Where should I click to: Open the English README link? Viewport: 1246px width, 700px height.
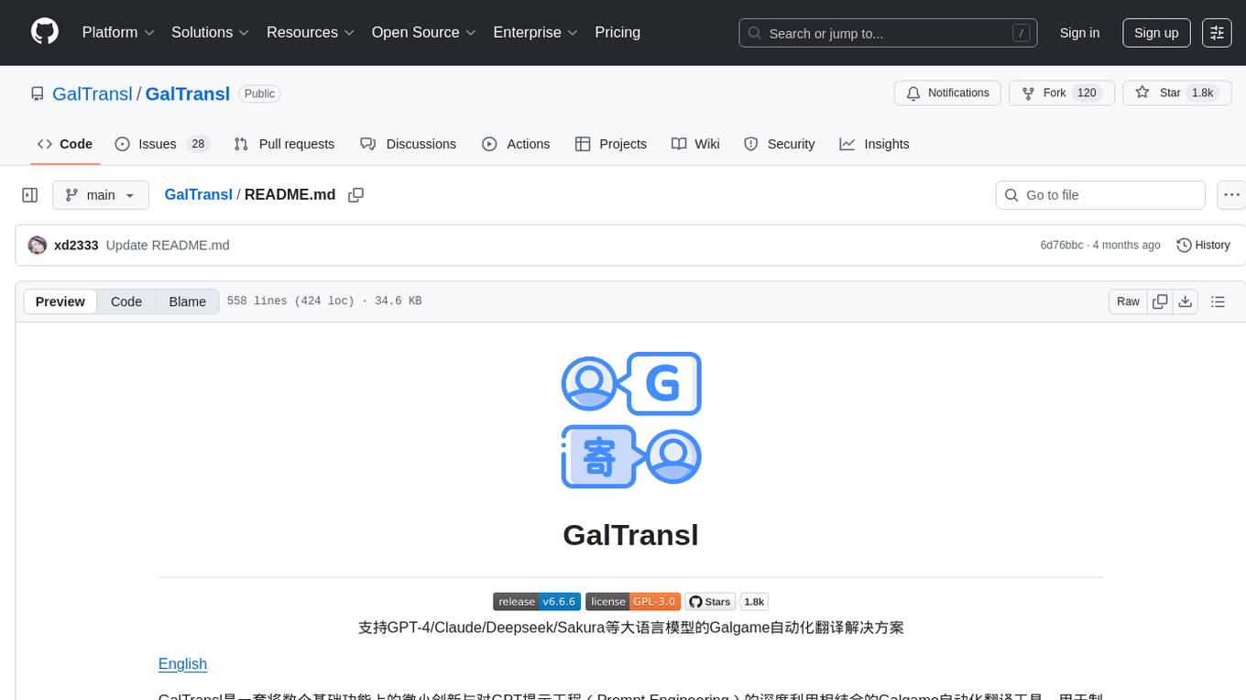click(x=182, y=663)
